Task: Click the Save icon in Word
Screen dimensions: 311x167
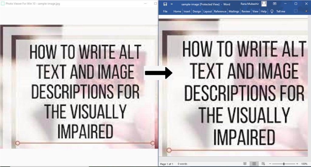Action: tap(165, 4)
